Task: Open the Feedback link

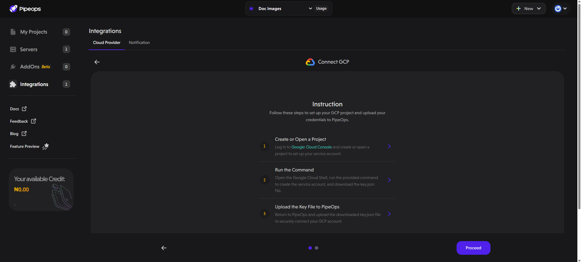Action: point(19,121)
